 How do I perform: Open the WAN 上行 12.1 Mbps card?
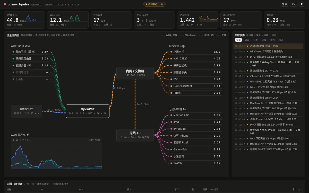68,20
